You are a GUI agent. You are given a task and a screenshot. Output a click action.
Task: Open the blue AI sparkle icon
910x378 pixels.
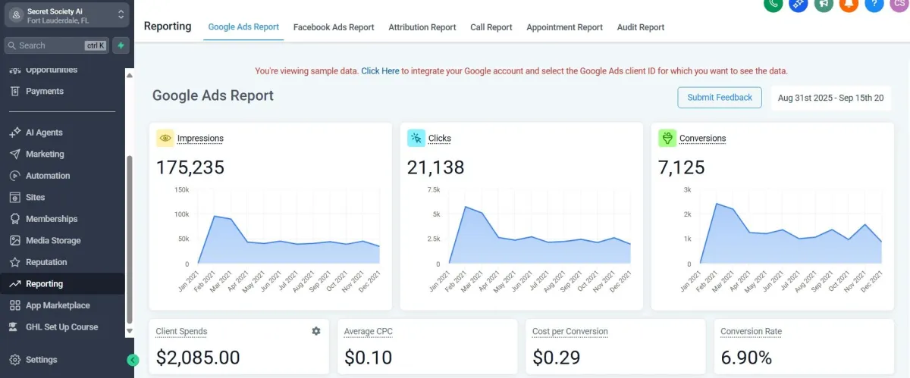[x=798, y=3]
